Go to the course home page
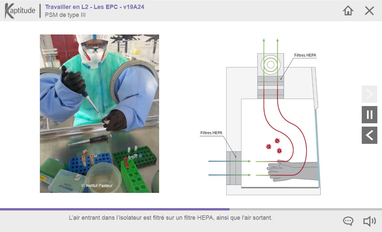 coord(348,11)
